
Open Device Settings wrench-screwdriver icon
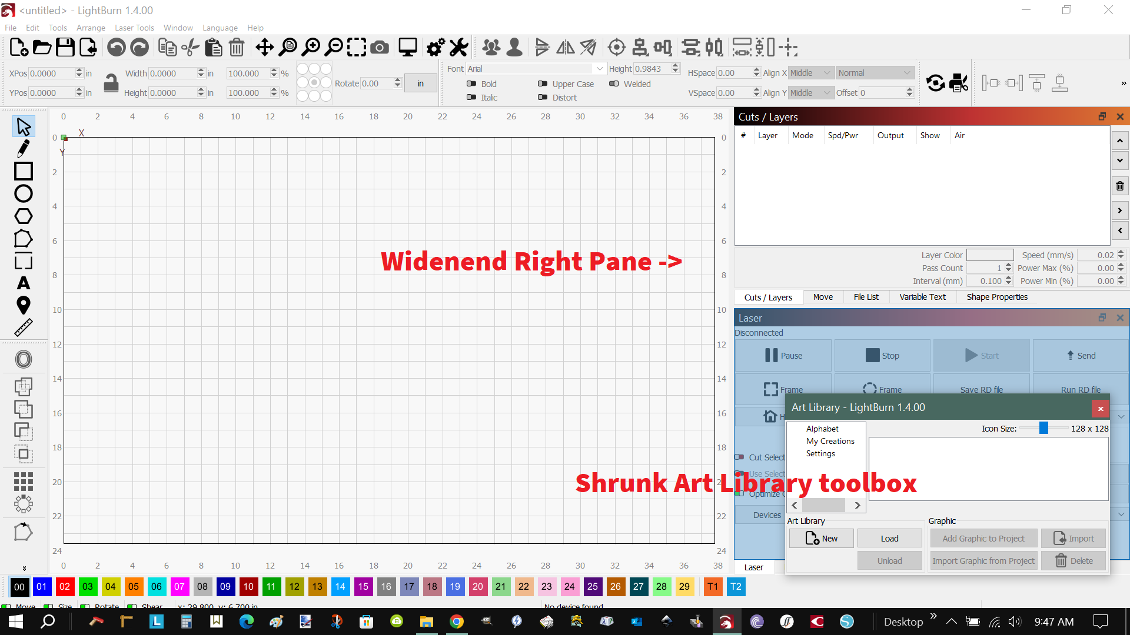point(458,48)
